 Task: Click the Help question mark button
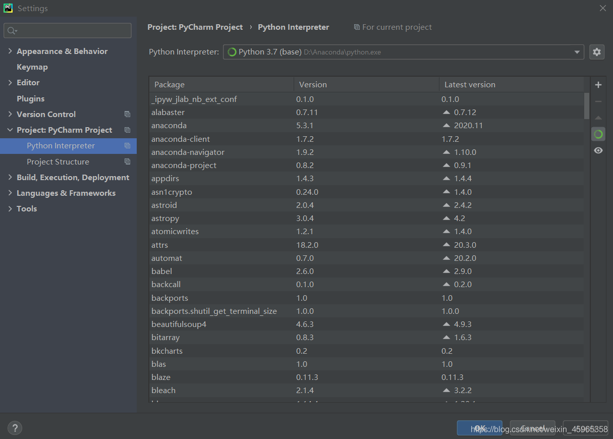(x=15, y=428)
